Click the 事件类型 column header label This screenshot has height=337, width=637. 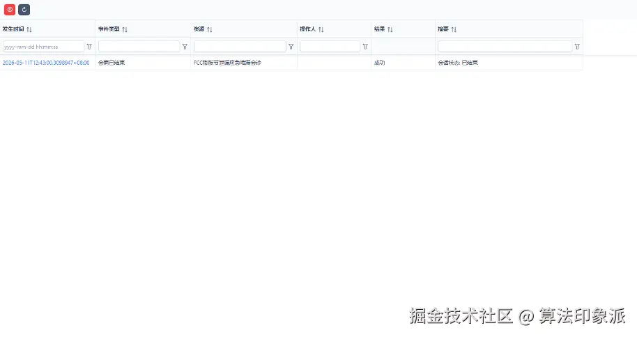tap(109, 29)
